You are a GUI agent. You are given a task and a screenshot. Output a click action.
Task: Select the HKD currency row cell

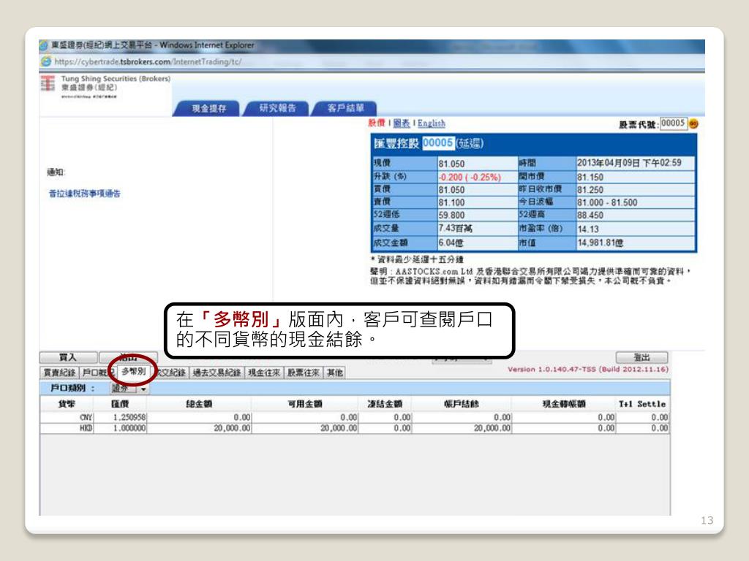click(x=67, y=428)
